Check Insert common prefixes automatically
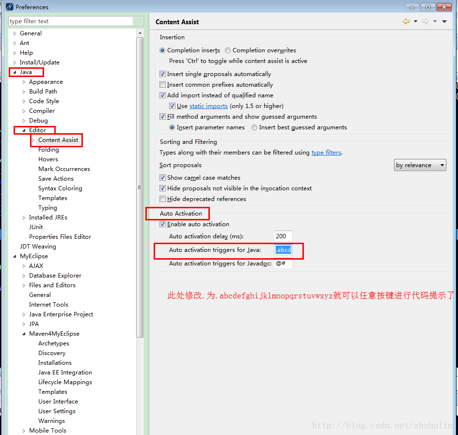The image size is (458, 435). pyautogui.click(x=162, y=84)
